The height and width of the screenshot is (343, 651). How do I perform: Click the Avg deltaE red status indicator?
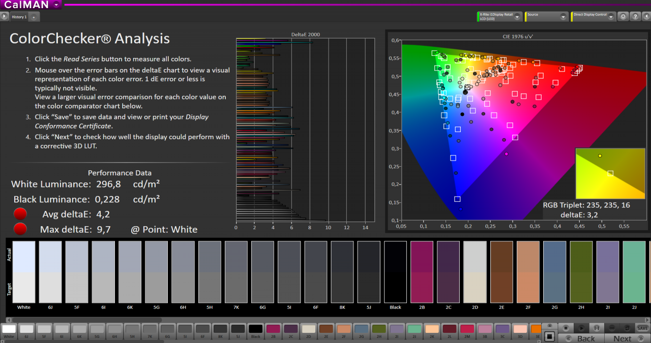tap(20, 214)
